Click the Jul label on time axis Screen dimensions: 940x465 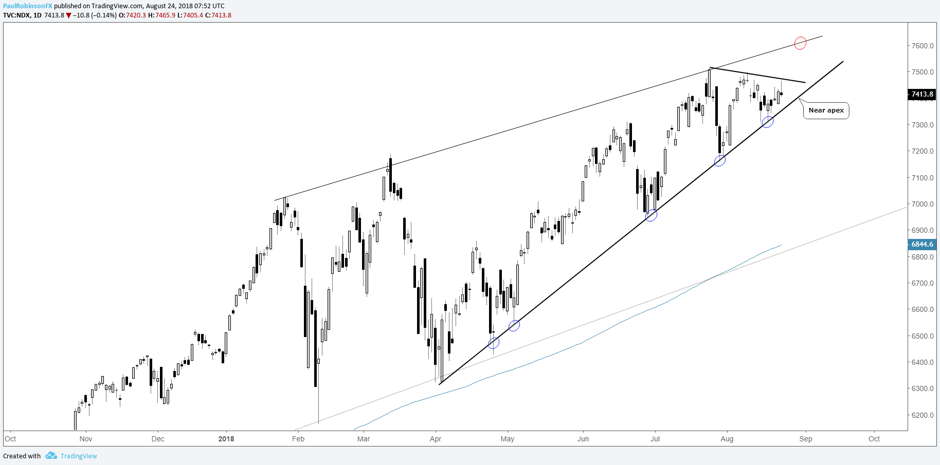[655, 439]
